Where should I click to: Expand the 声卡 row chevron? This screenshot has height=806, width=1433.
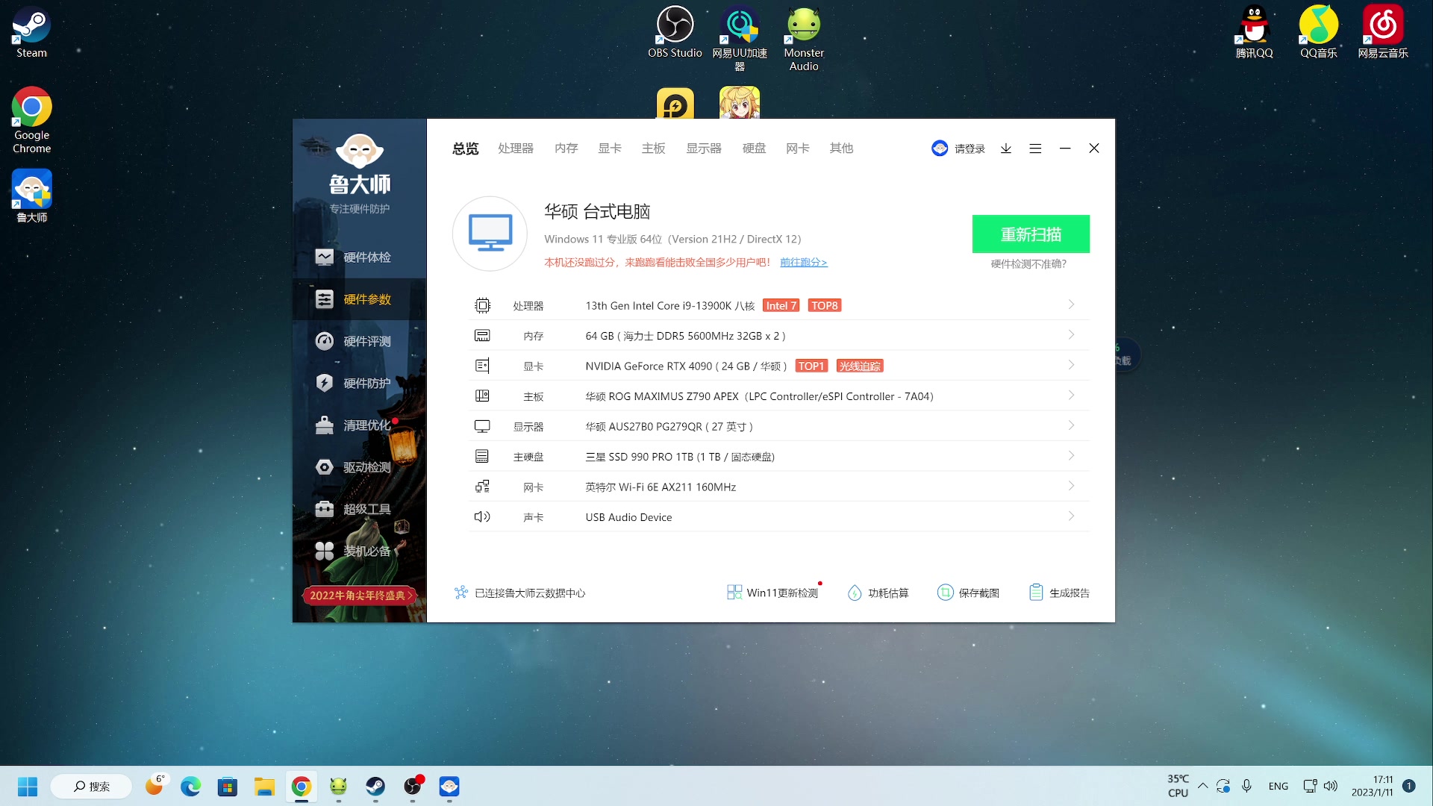click(1071, 516)
